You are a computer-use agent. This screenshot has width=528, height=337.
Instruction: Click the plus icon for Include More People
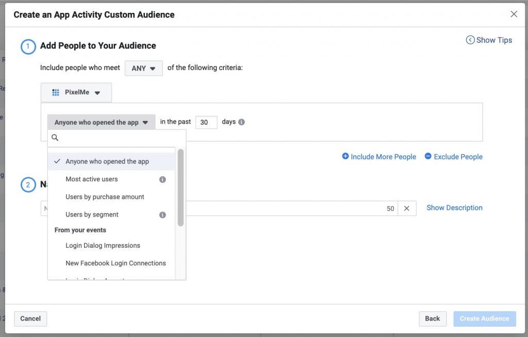(x=345, y=156)
